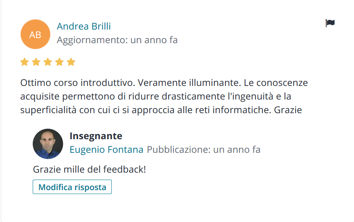Click the 'Pubblicazione: un anno fa' timestamp

pos(204,150)
